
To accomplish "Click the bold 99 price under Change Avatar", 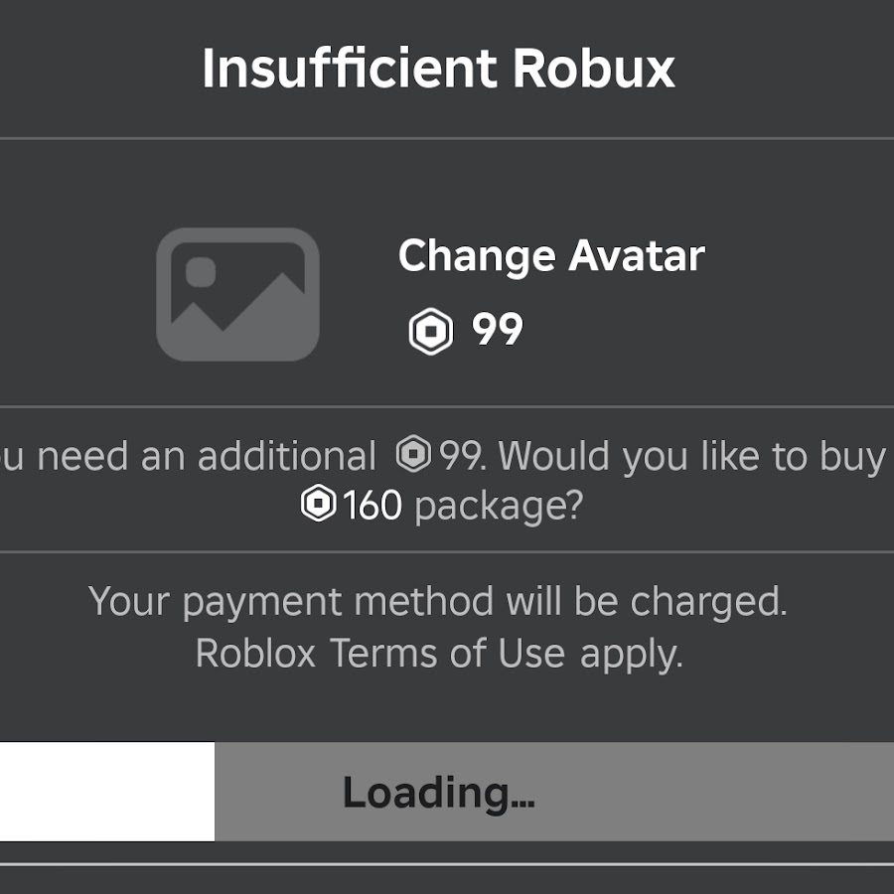I will point(498,330).
